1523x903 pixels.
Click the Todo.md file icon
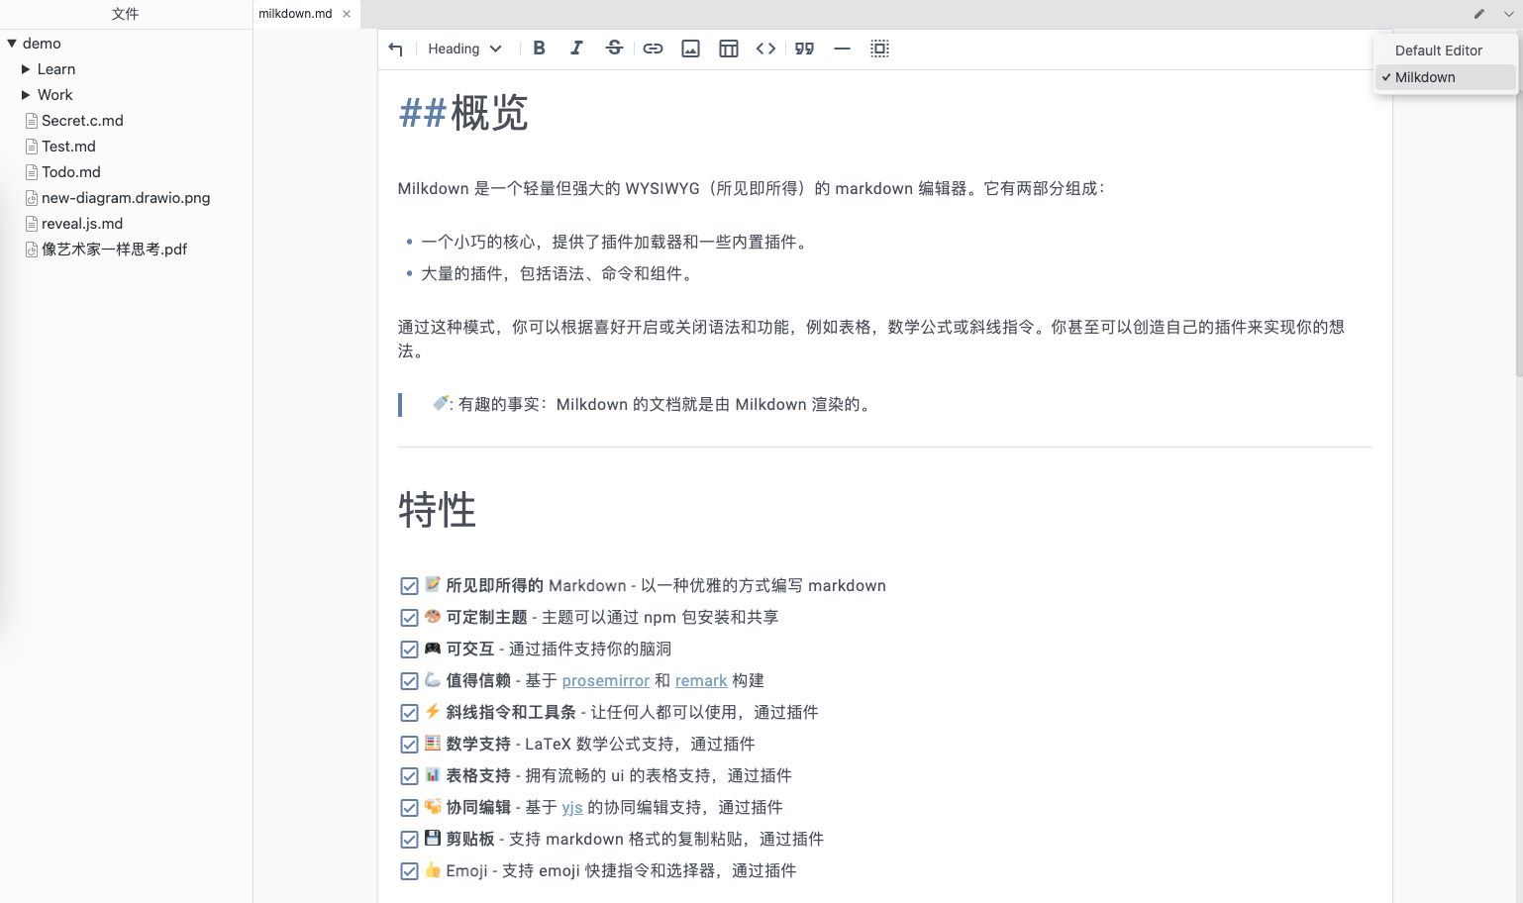pyautogui.click(x=32, y=172)
